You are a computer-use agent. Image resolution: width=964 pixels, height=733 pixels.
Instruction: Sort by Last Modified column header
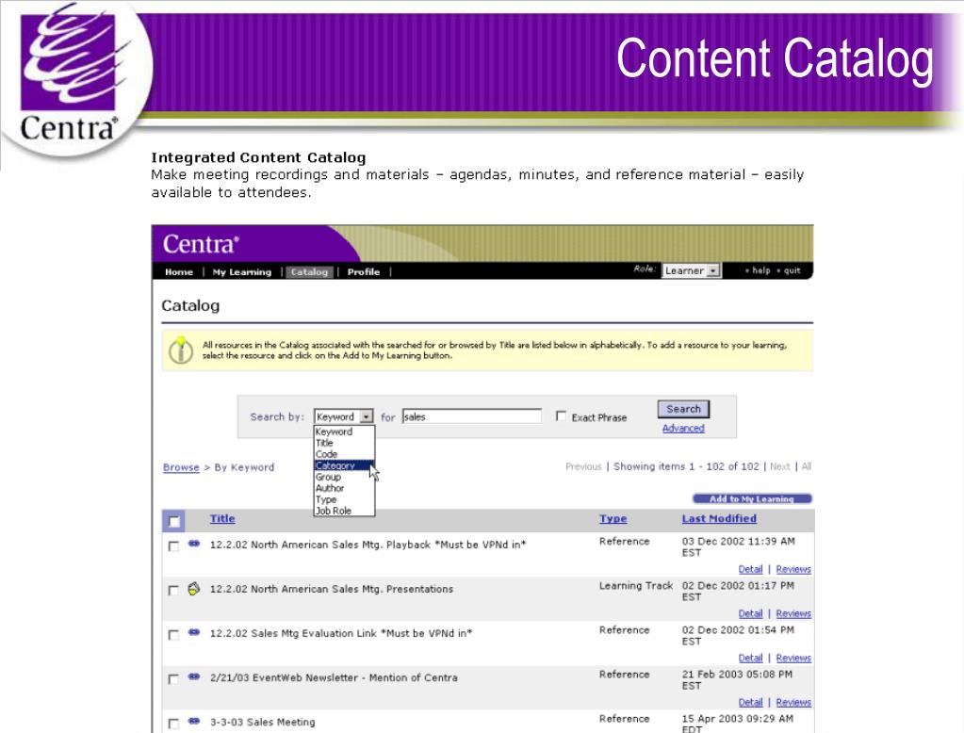tap(719, 518)
